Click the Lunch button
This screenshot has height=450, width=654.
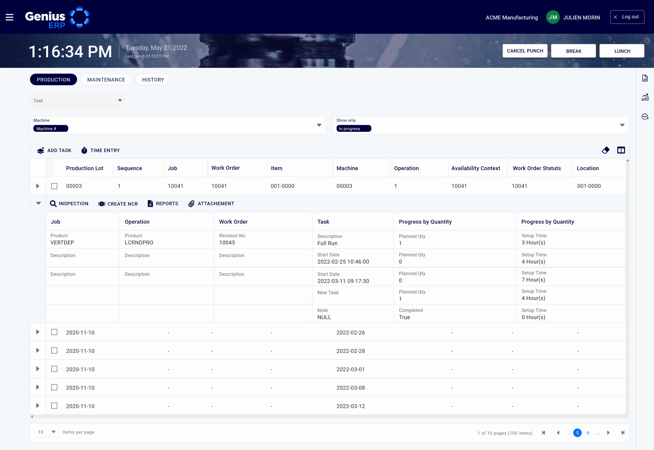click(x=622, y=51)
